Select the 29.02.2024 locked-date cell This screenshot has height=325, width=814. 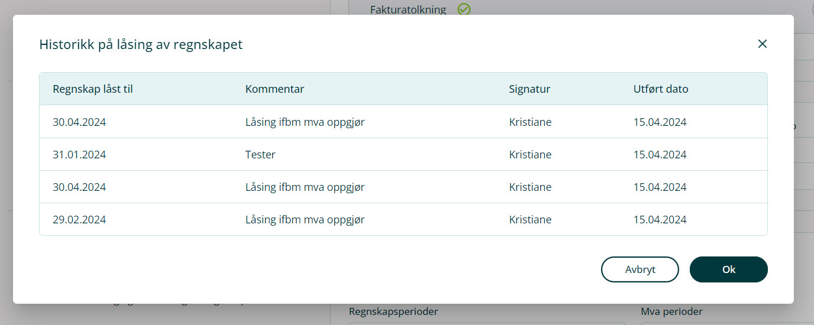coord(79,220)
